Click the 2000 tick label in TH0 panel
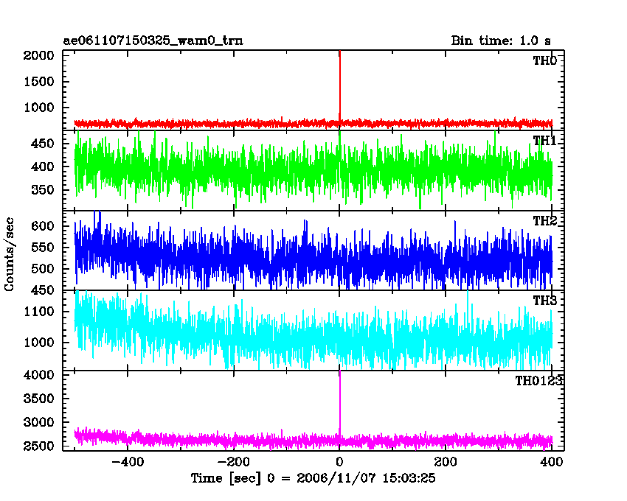The image size is (627, 501). click(38, 55)
